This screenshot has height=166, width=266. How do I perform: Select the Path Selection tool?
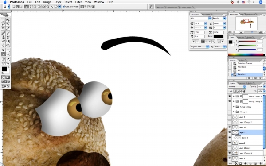coord(3,50)
